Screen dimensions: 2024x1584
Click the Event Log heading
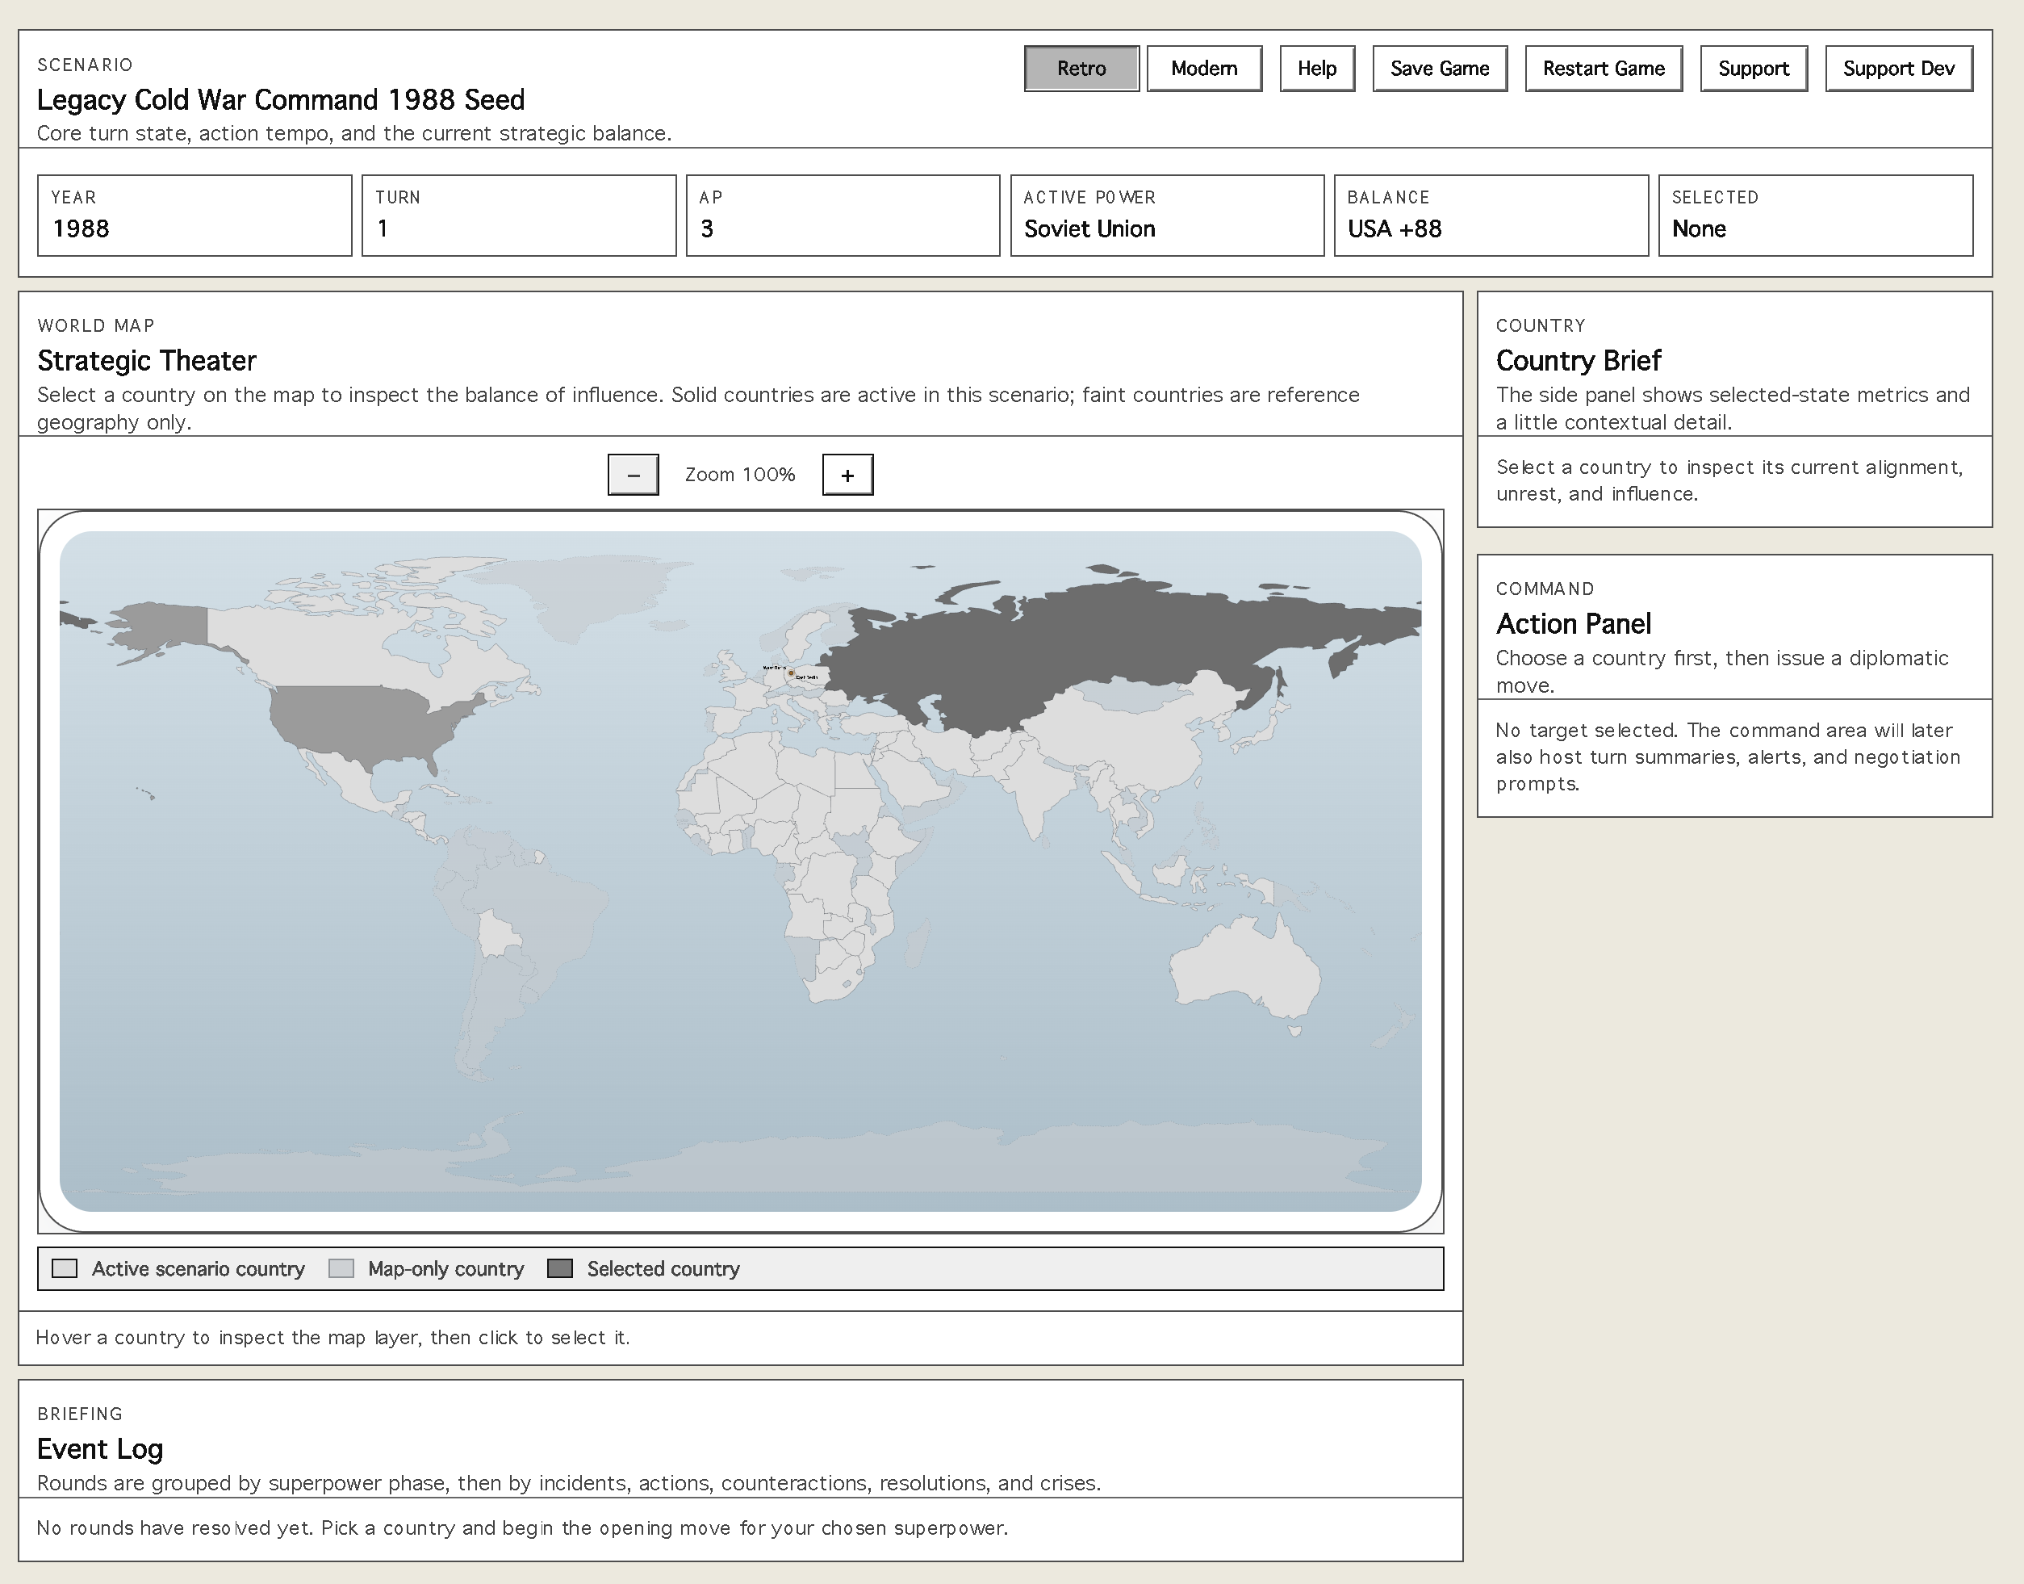point(100,1448)
